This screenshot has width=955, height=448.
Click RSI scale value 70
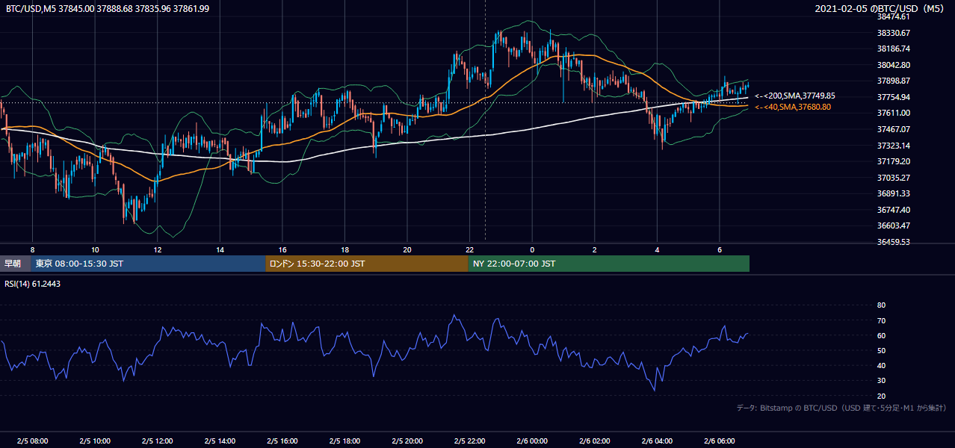[x=881, y=320]
